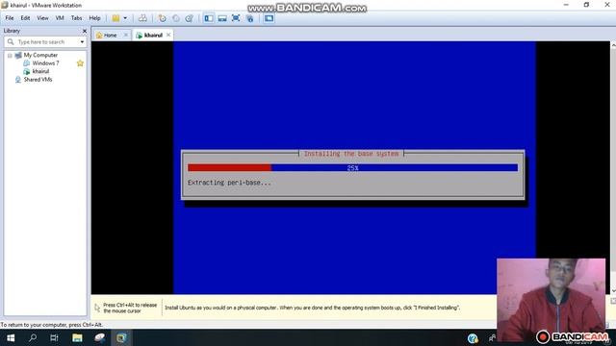The width and height of the screenshot is (616, 346).
Task: Open File Explorer from the taskbar
Action: click(77, 337)
